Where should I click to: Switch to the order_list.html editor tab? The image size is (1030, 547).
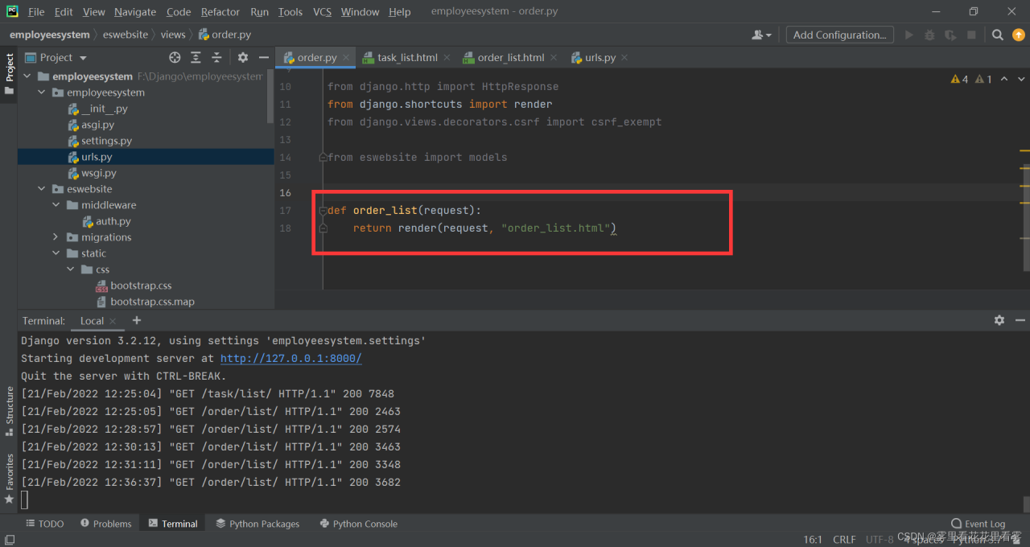[510, 58]
